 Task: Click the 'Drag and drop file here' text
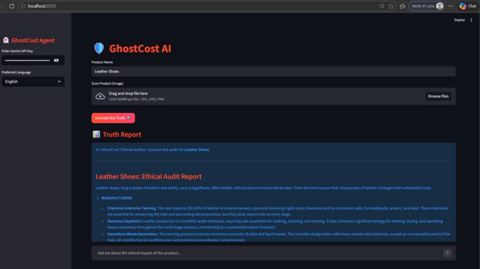[x=128, y=93]
